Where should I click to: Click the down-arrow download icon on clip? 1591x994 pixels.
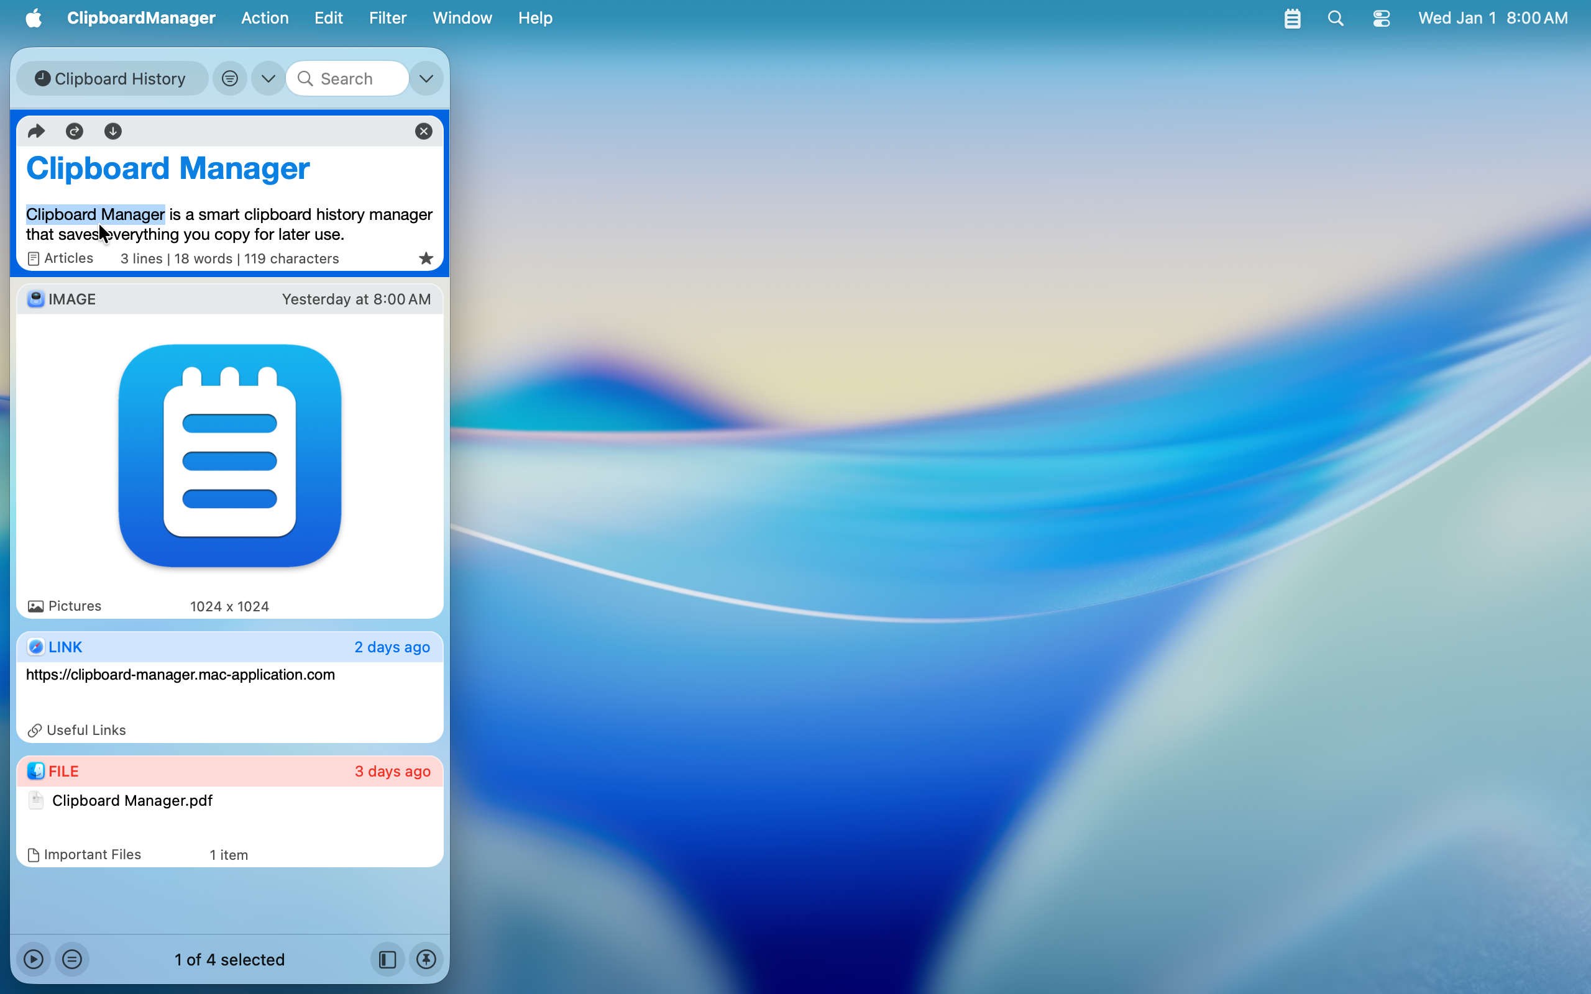[x=113, y=132]
